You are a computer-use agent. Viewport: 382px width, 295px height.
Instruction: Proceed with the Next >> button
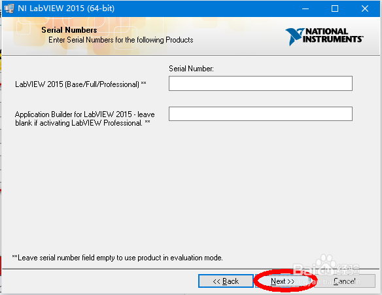click(283, 281)
